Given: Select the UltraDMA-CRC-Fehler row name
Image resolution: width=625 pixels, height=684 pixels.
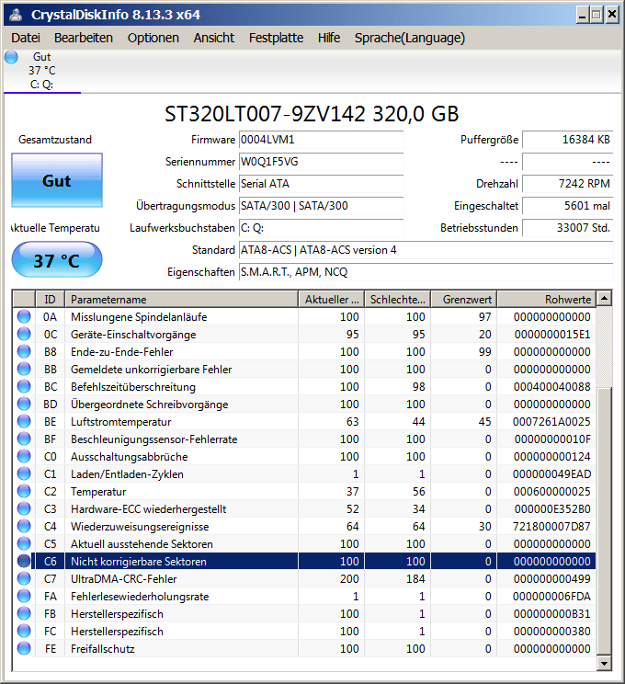Looking at the screenshot, I should click(123, 579).
